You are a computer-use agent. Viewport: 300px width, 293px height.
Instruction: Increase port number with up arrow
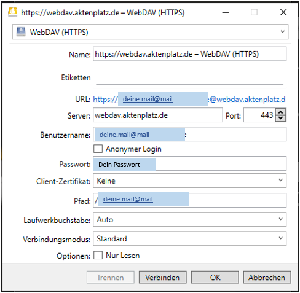(x=280, y=112)
